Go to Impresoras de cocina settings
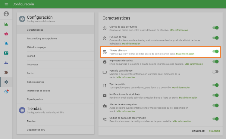226x139 pixels. 39,91
